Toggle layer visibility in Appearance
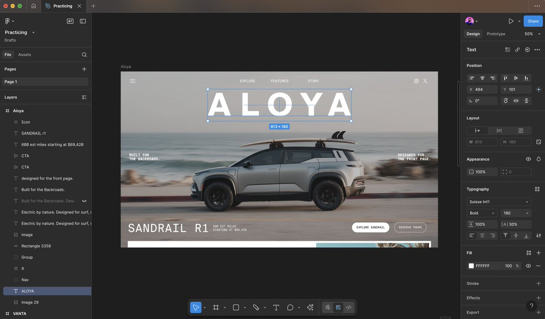 point(528,159)
